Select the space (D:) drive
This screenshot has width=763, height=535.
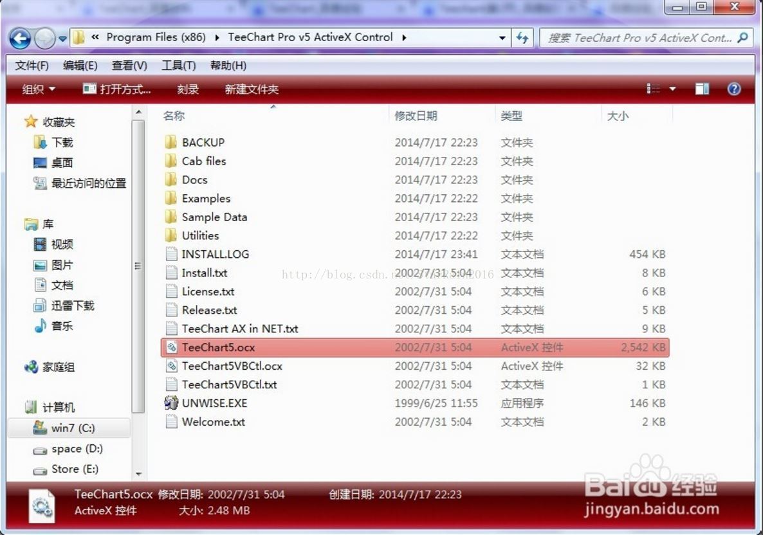coord(68,448)
